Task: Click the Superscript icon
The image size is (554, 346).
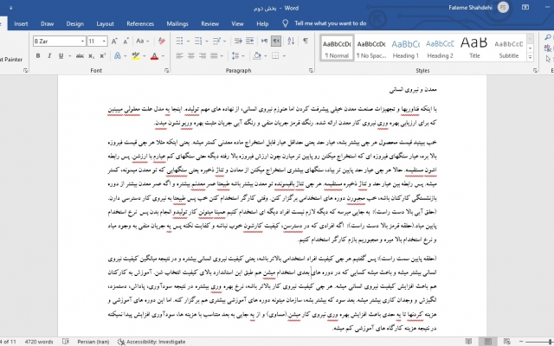Action: pyautogui.click(x=102, y=55)
